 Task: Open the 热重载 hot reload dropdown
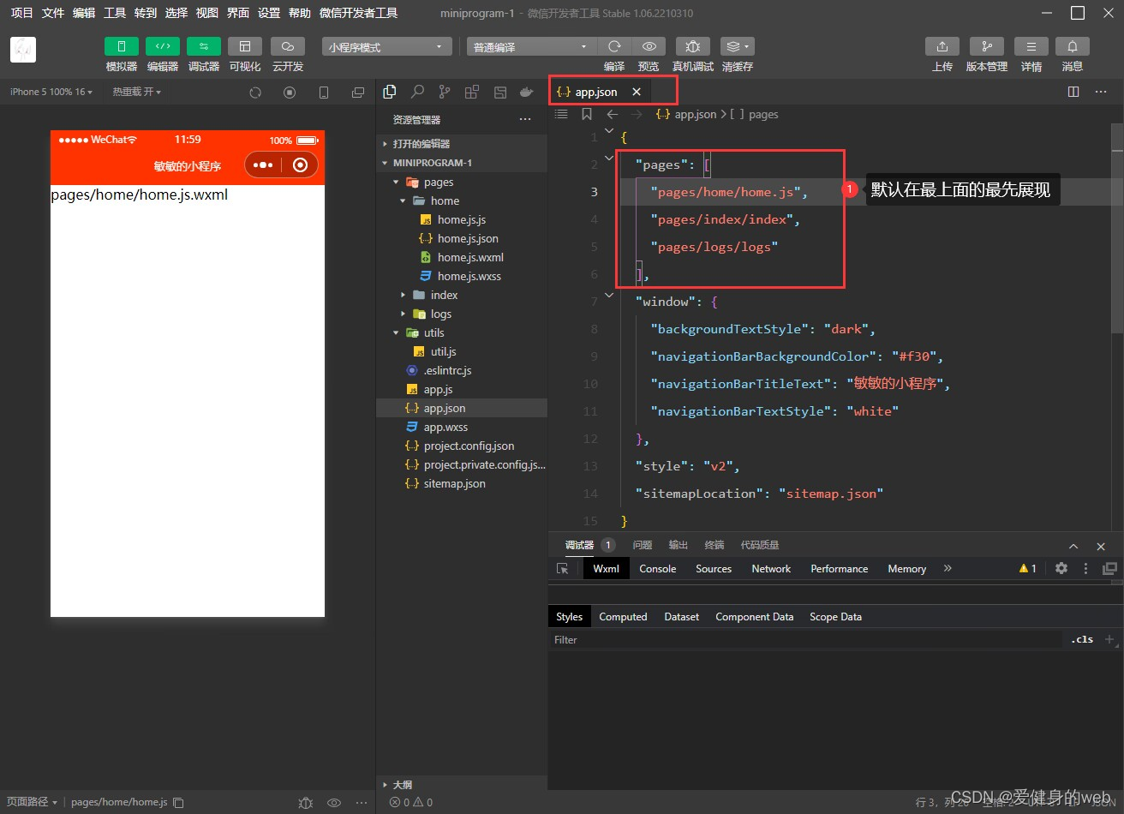pos(137,92)
